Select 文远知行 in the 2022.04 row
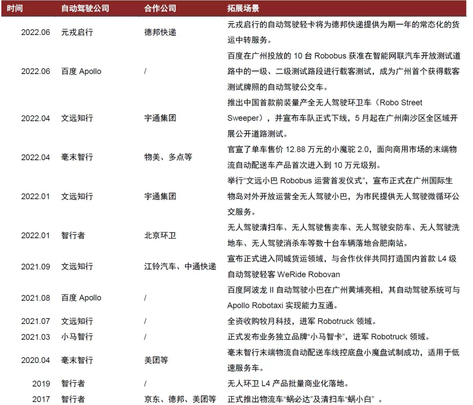The width and height of the screenshot is (473, 405). 77,118
